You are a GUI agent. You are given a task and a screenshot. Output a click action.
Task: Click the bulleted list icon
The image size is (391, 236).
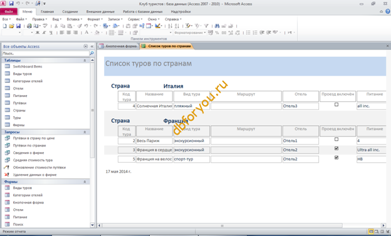[248, 33]
